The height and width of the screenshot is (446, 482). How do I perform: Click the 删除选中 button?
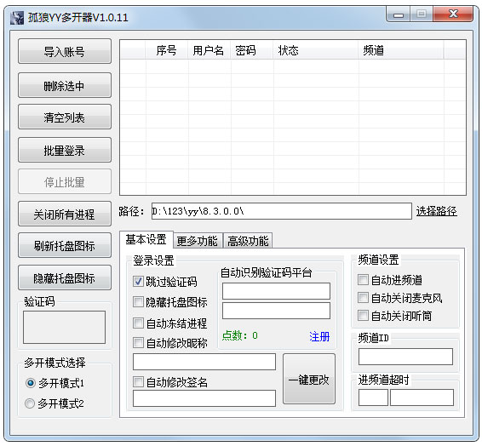pos(65,85)
